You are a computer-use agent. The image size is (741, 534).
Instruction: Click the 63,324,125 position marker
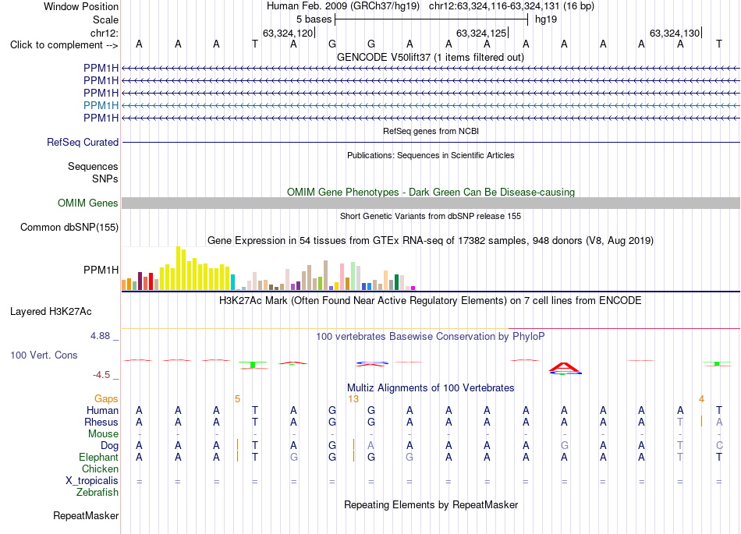click(481, 33)
